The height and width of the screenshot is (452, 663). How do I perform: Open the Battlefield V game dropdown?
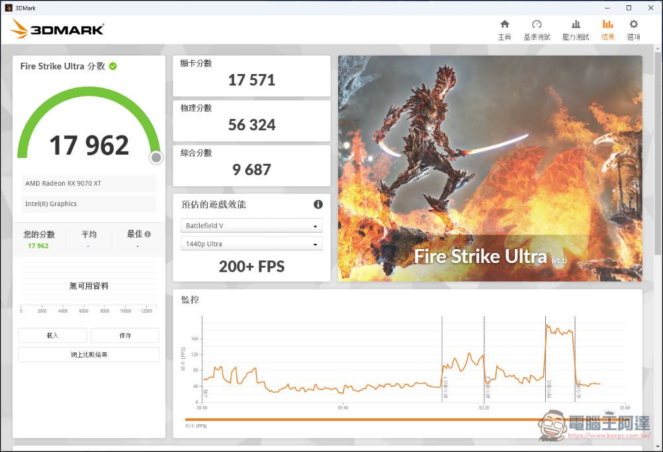pos(251,225)
